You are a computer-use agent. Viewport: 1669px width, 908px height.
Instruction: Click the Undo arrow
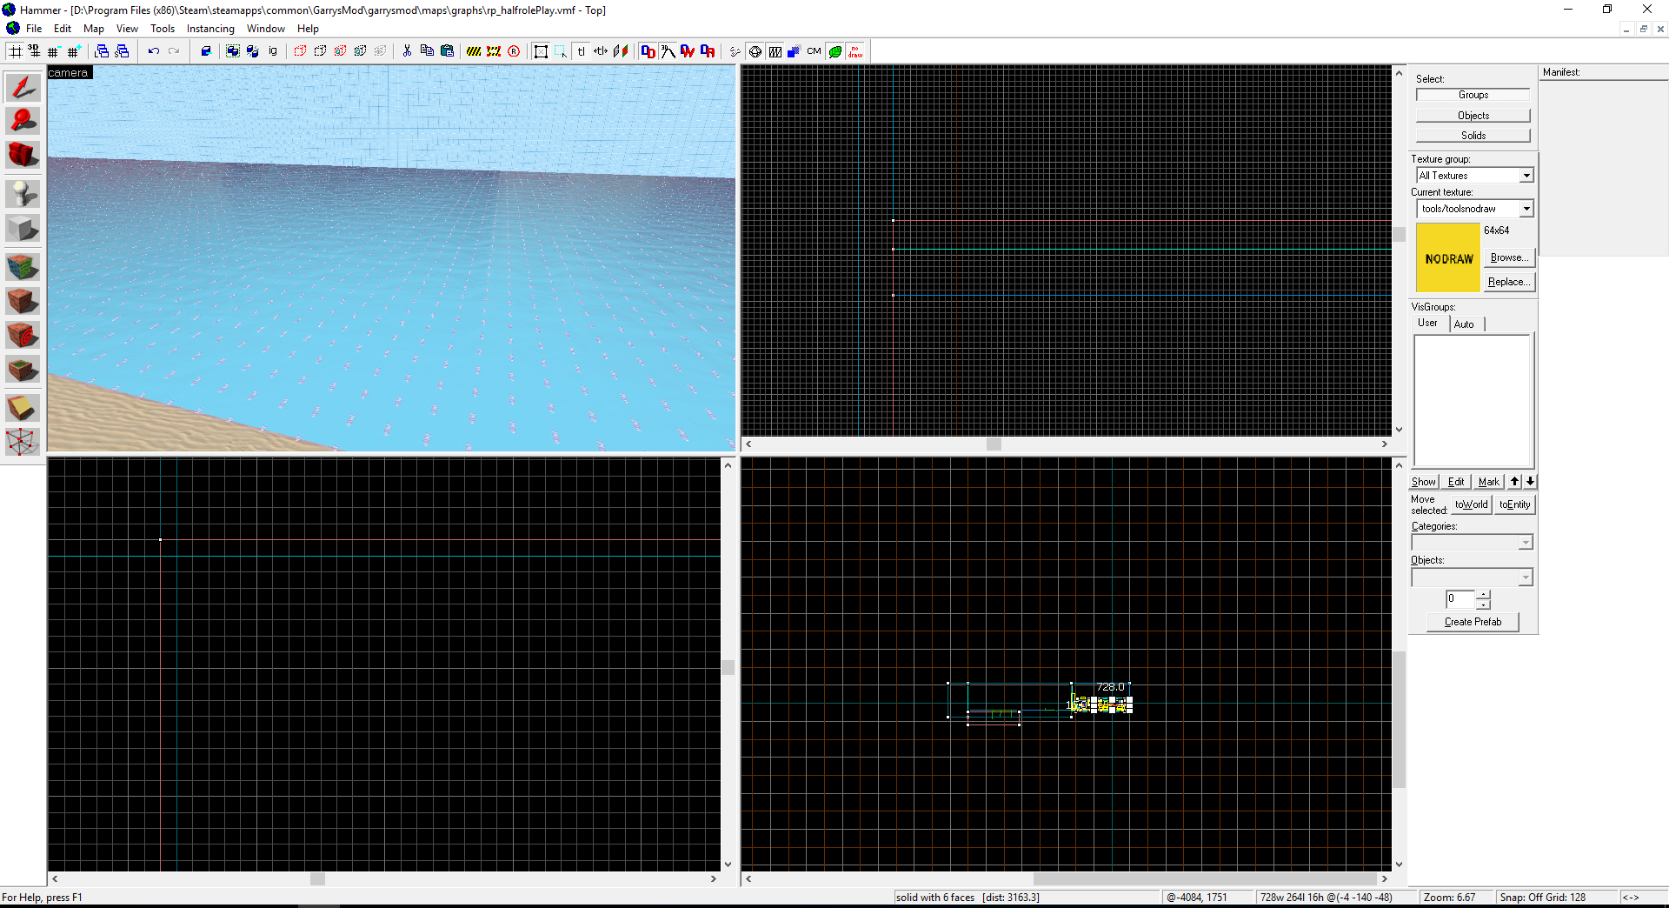(154, 51)
